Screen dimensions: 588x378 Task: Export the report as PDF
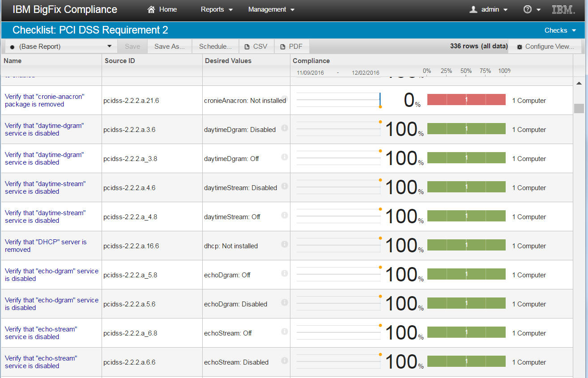click(x=291, y=47)
